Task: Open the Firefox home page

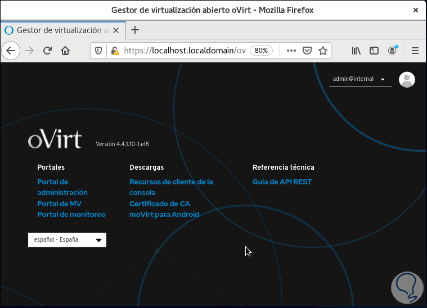Action: coord(65,51)
